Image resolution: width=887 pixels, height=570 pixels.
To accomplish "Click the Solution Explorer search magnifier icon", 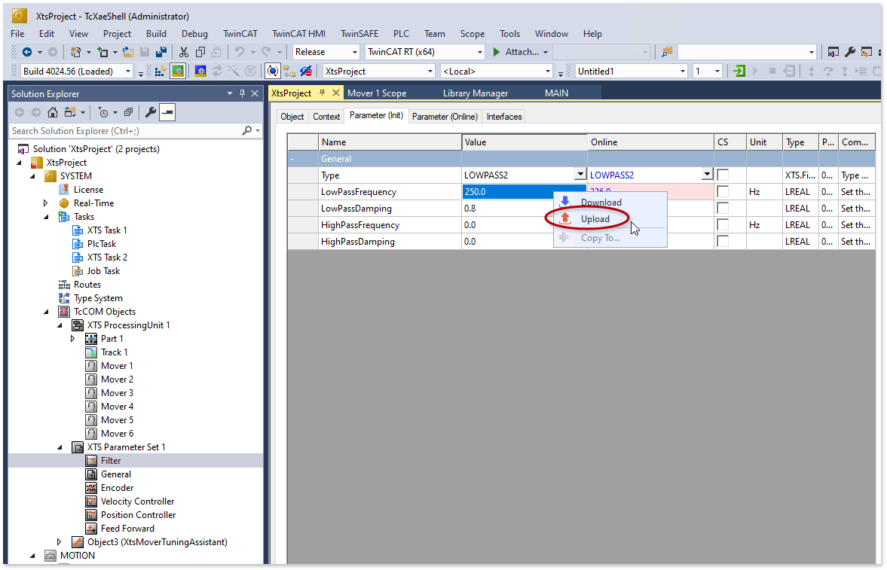I will point(247,130).
